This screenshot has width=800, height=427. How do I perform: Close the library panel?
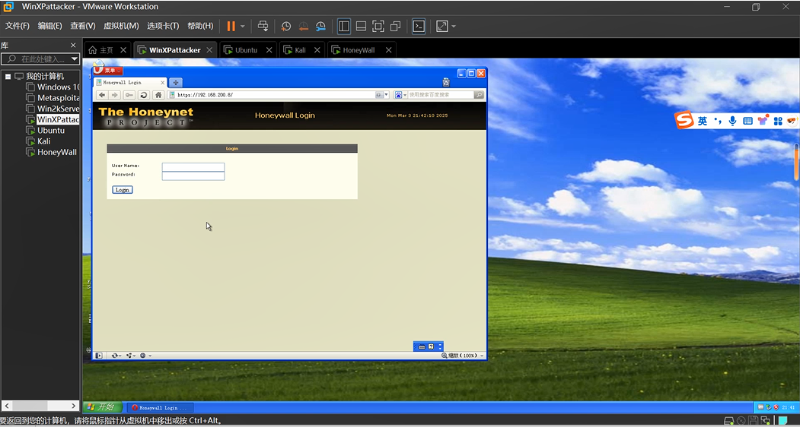(73, 46)
